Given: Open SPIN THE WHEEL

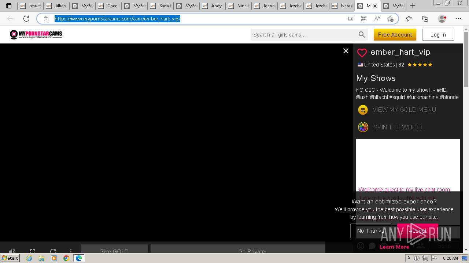Looking at the screenshot, I should pos(398,127).
